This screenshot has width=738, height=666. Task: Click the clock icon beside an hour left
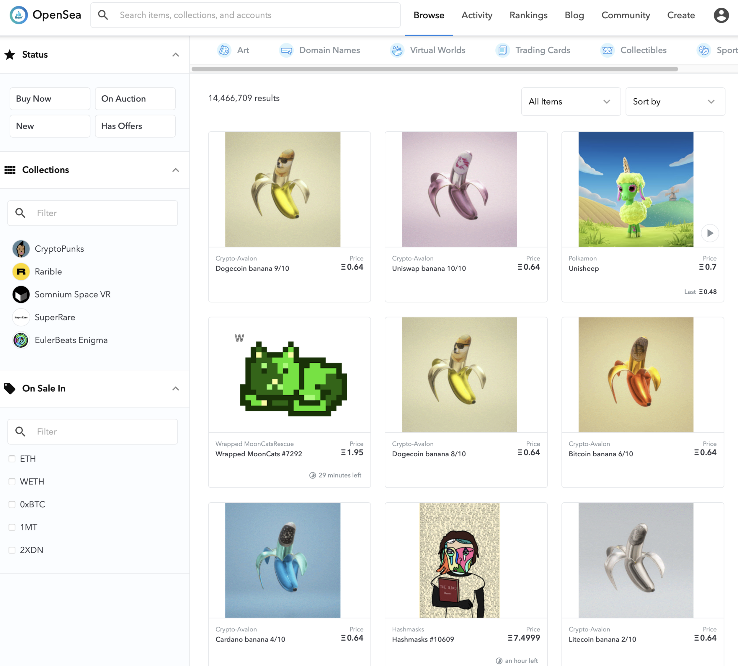point(499,661)
